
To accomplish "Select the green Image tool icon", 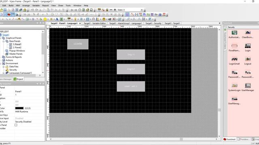I will coord(61,19).
